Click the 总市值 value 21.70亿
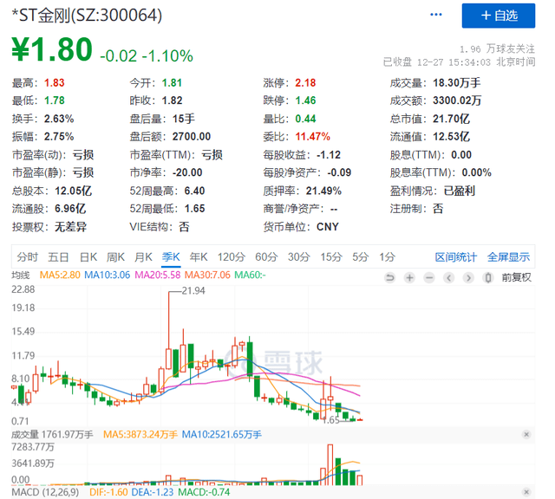The image size is (555, 499). (x=451, y=119)
